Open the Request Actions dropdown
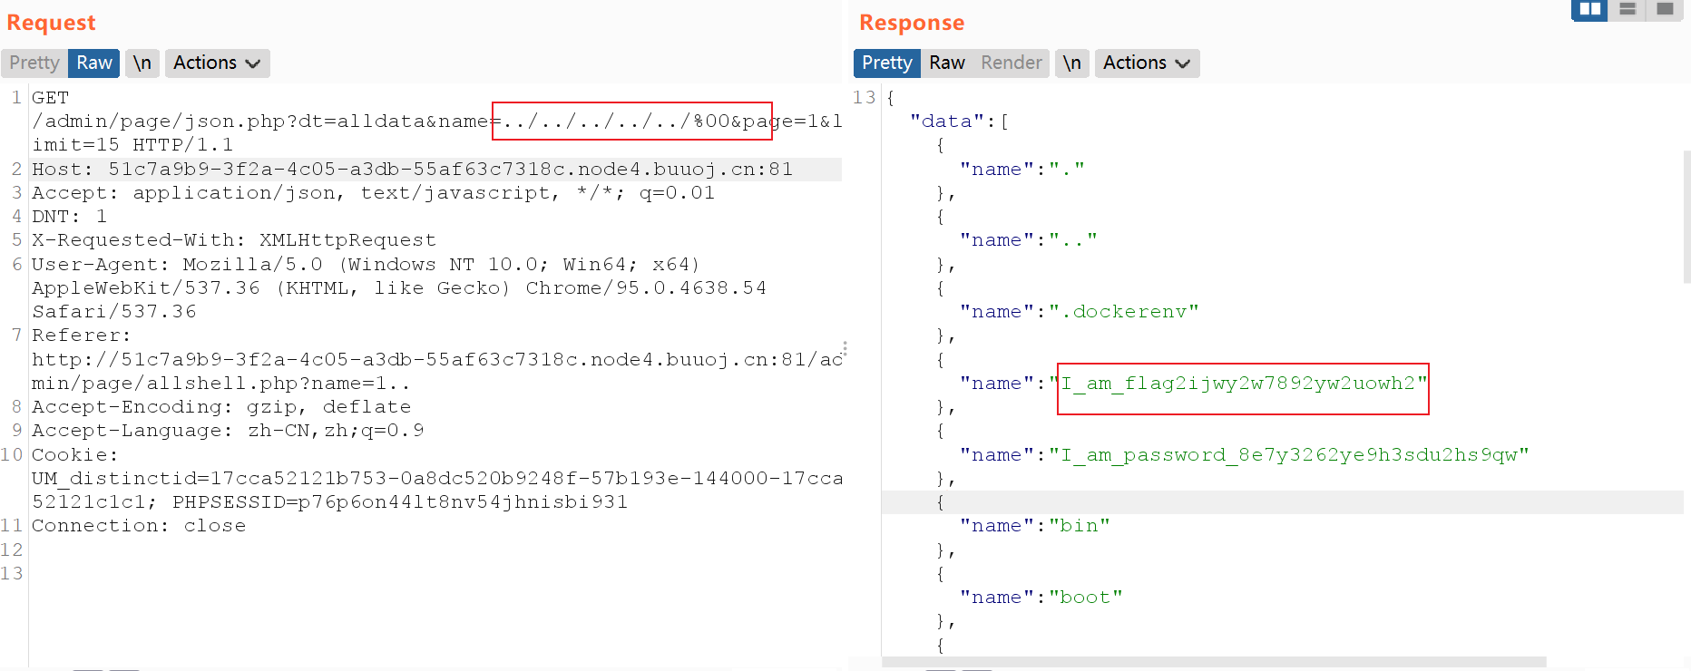1691x671 pixels. (217, 63)
